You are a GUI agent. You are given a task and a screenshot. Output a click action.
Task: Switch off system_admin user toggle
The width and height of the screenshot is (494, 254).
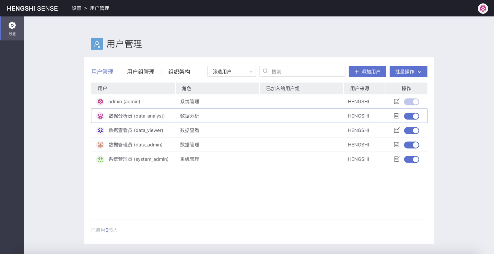tap(411, 159)
